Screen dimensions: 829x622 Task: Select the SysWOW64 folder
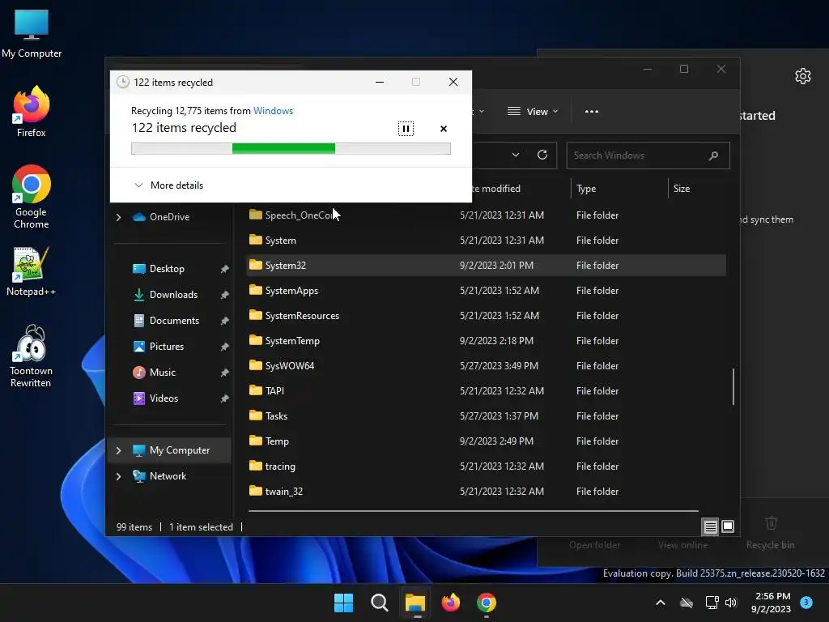coord(486,365)
